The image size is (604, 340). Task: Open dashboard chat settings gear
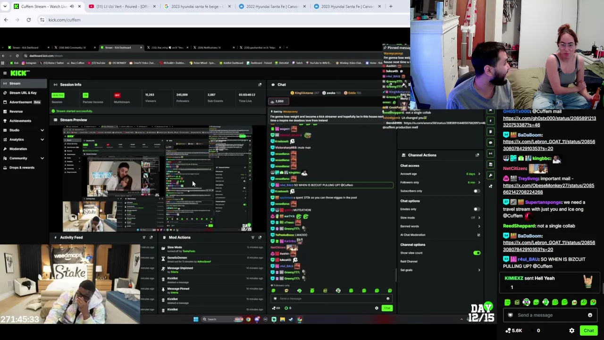click(377, 308)
